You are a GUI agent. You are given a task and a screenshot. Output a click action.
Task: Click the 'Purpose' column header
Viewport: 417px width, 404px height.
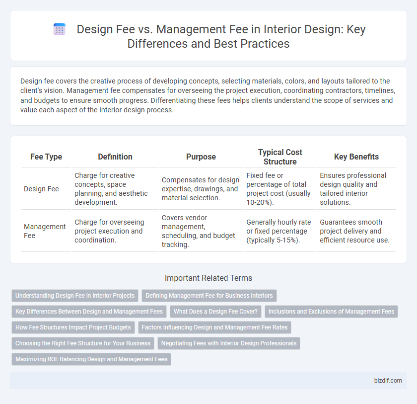pos(201,157)
